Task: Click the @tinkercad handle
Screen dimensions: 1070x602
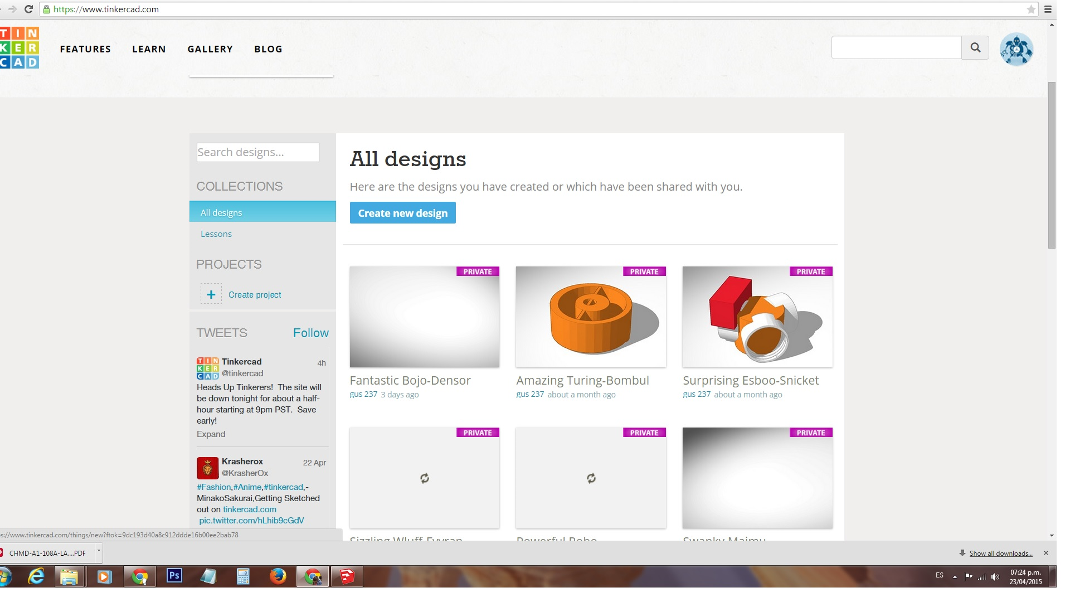Action: pyautogui.click(x=242, y=373)
